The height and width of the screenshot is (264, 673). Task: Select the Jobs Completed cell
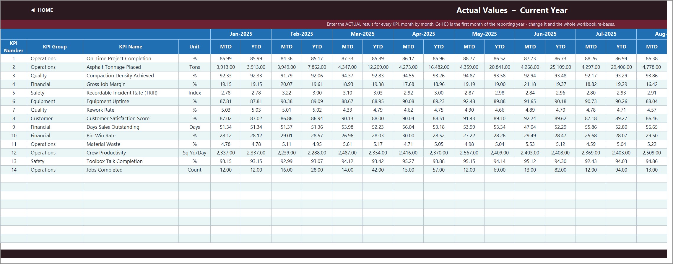click(x=131, y=170)
